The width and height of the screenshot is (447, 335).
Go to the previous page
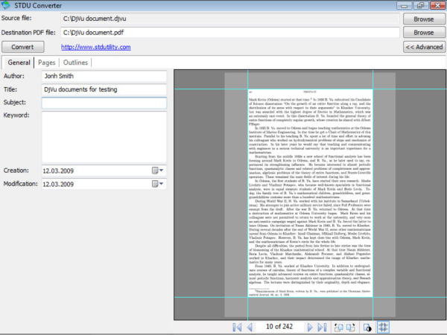250,328
